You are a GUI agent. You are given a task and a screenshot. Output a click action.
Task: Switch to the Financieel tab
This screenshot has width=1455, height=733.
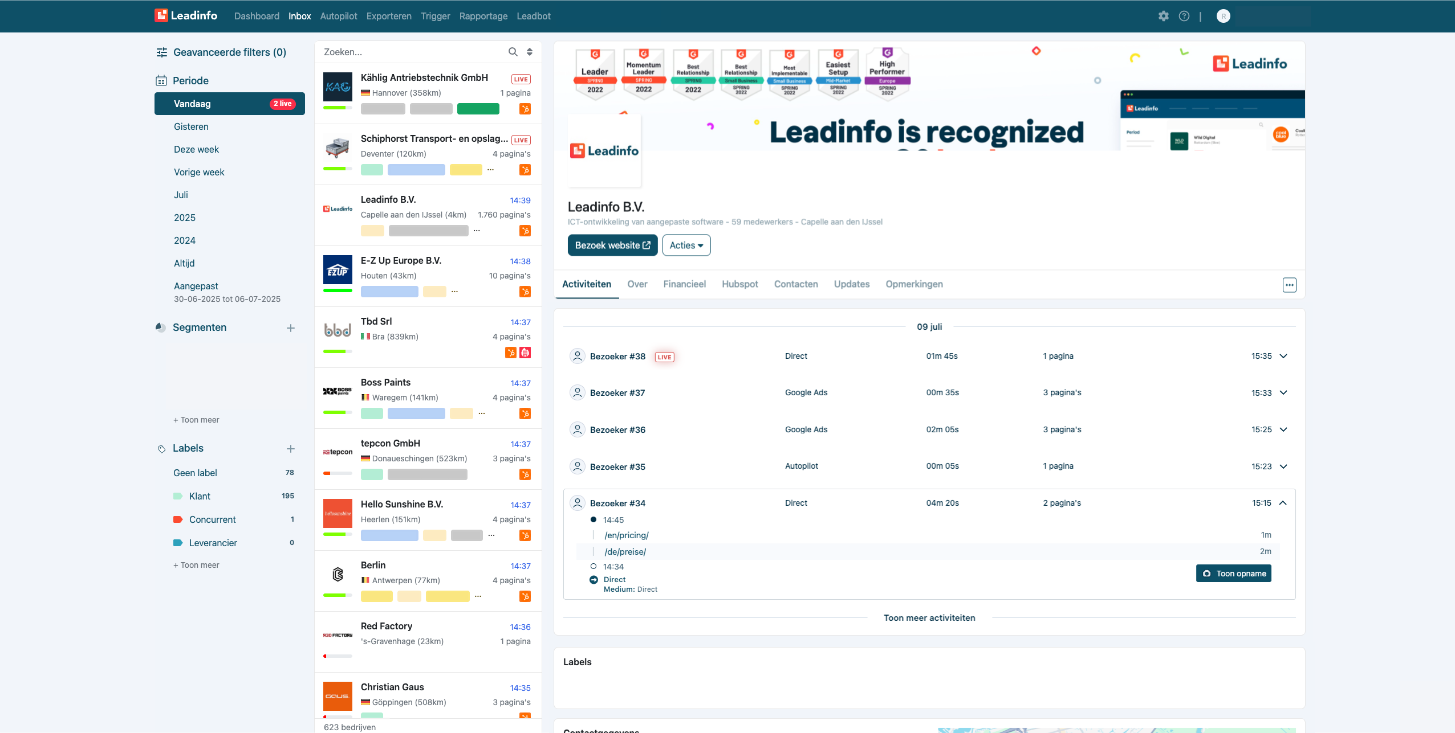click(684, 284)
